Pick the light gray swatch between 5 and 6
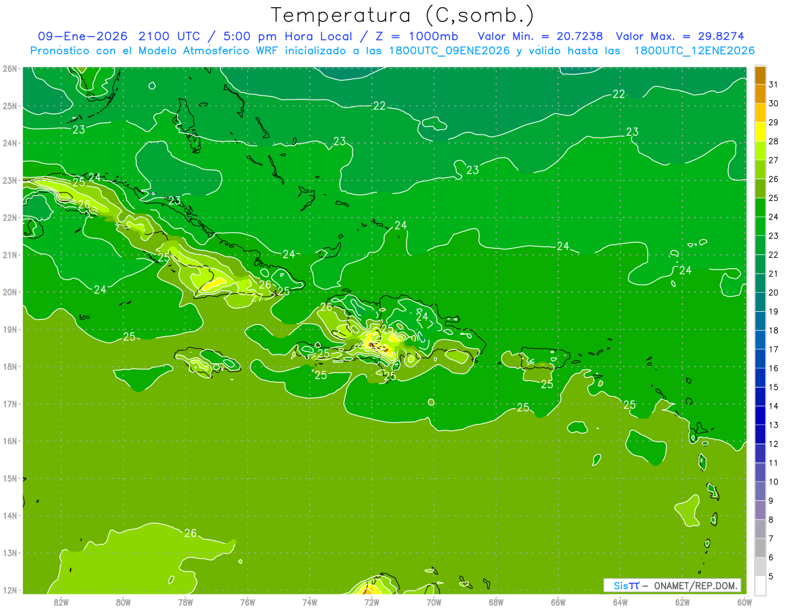The image size is (791, 611). [x=760, y=566]
